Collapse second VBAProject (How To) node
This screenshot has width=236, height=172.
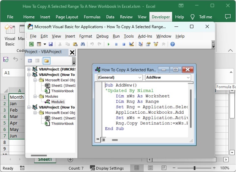29,107
